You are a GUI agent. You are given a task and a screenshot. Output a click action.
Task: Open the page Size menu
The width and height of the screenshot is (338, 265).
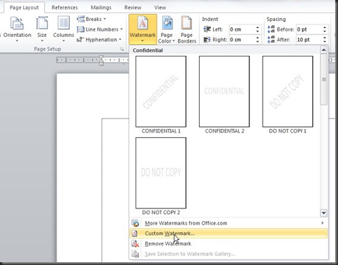point(42,29)
